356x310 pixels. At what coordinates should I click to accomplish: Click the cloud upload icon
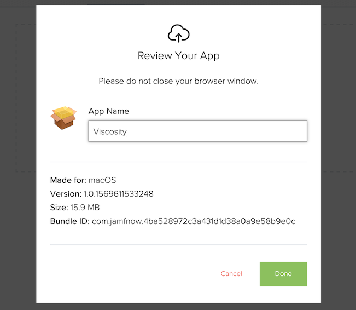178,34
